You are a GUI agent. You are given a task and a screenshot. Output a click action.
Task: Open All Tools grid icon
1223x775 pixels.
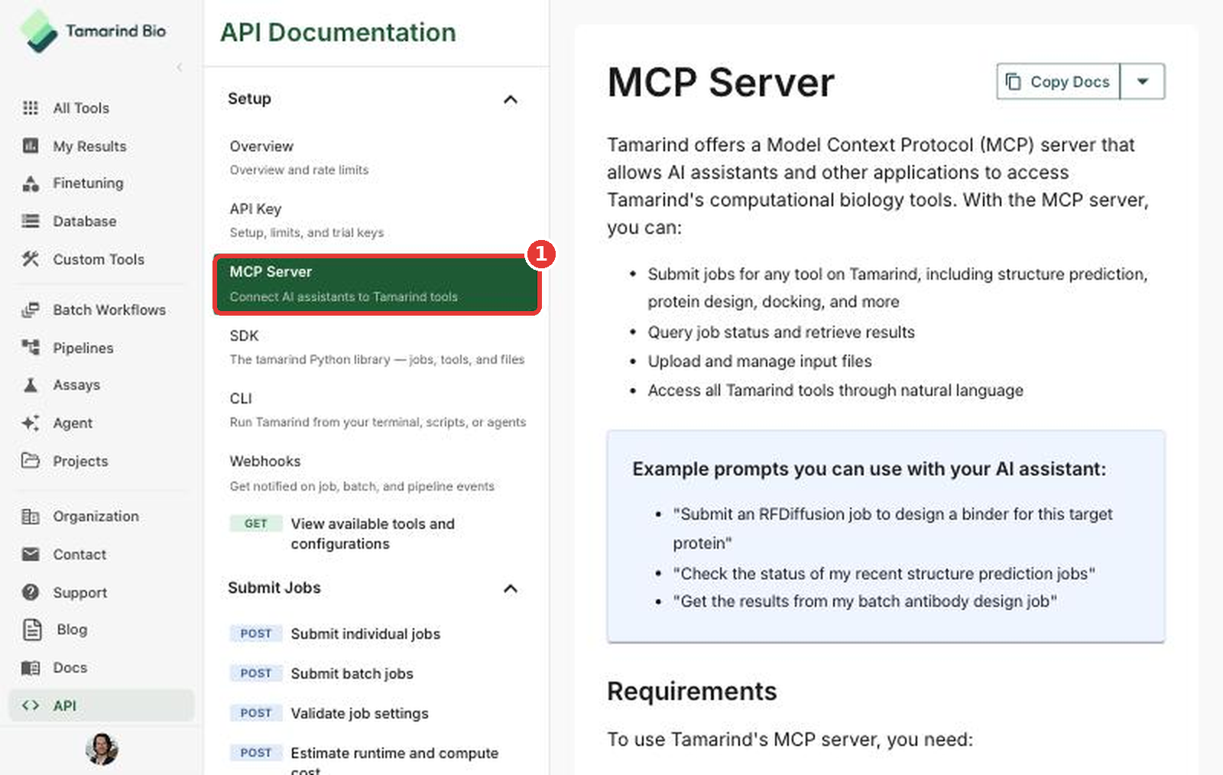point(31,108)
